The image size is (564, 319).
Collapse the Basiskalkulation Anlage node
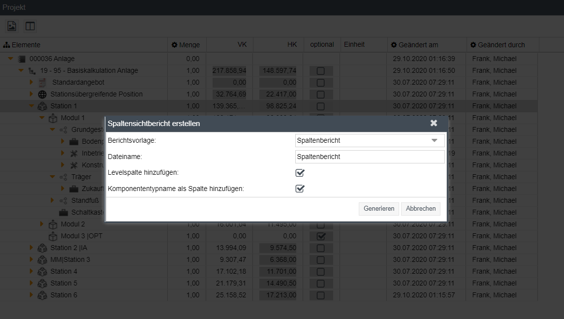[x=21, y=70]
